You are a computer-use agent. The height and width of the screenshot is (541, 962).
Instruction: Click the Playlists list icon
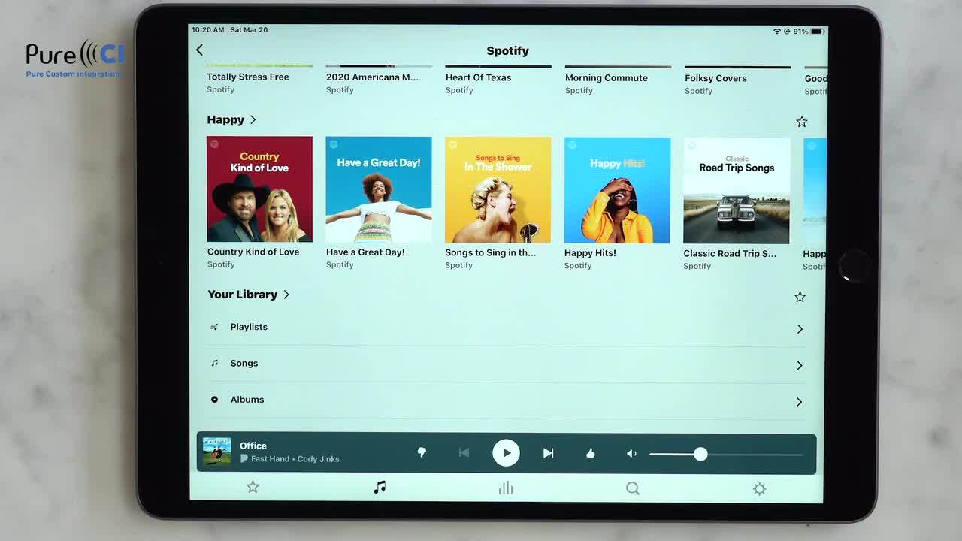tap(214, 327)
